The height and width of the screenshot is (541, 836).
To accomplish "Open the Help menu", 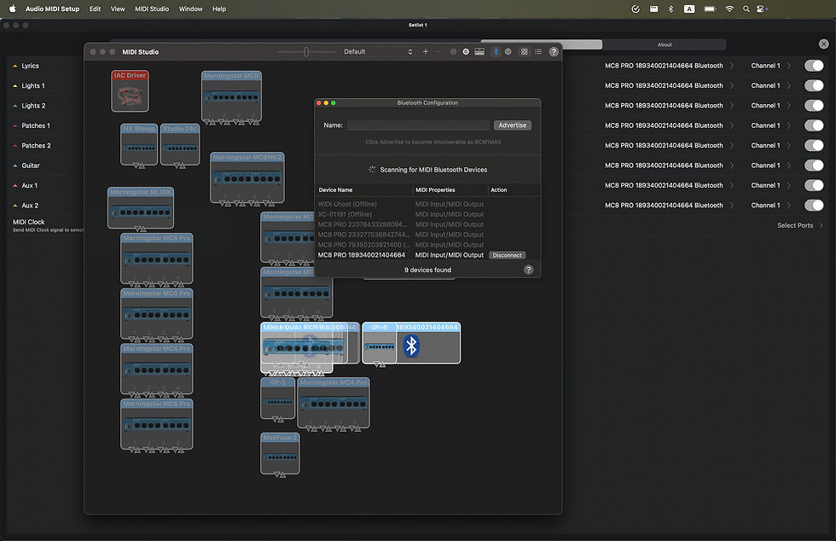I will tap(219, 9).
